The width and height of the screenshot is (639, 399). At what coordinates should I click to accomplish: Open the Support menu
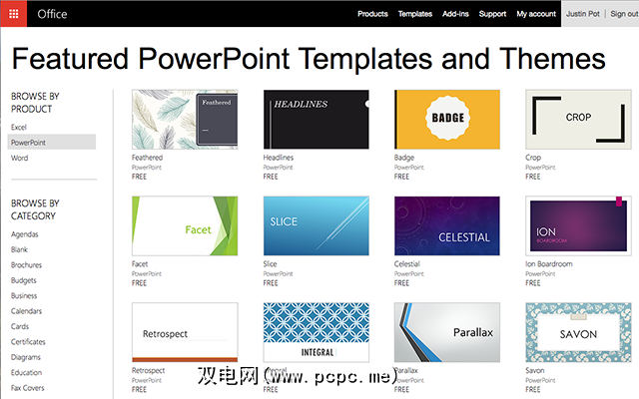coord(492,14)
